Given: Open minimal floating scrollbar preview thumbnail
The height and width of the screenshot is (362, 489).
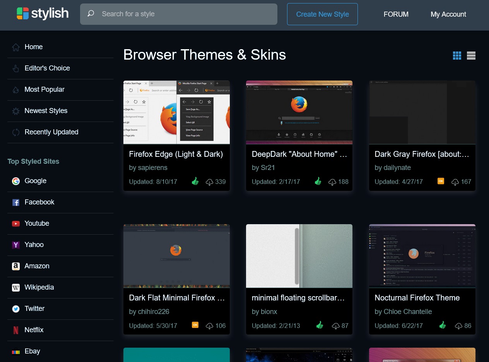Looking at the screenshot, I should [299, 256].
